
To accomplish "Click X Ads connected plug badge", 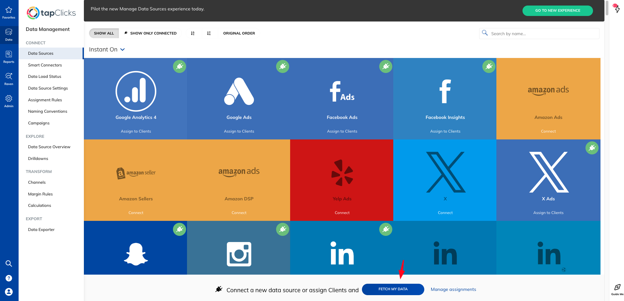I will pyautogui.click(x=592, y=148).
